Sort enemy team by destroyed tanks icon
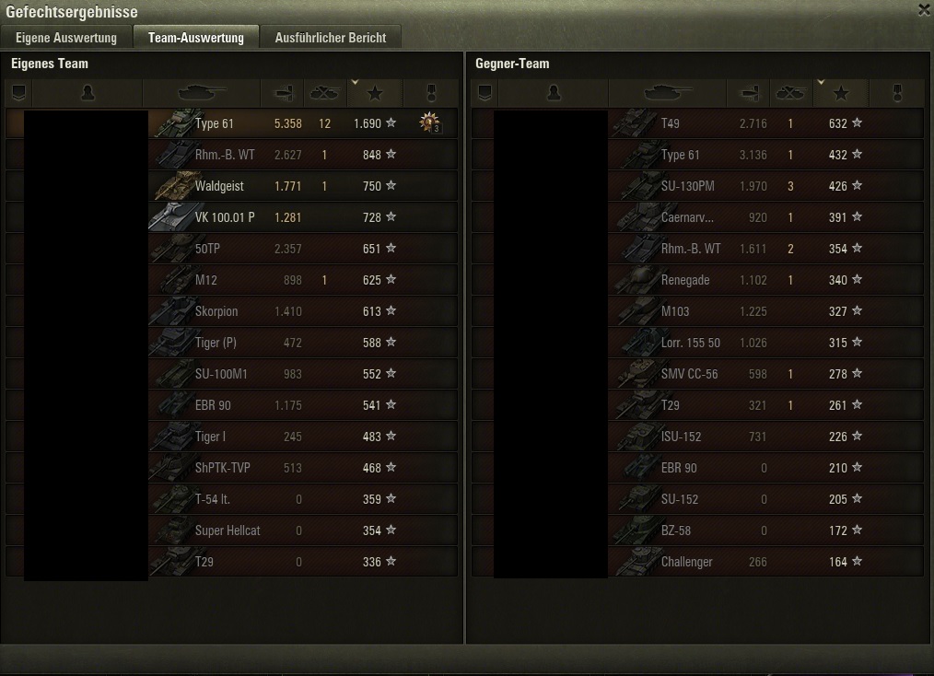This screenshot has width=934, height=676. tap(791, 93)
